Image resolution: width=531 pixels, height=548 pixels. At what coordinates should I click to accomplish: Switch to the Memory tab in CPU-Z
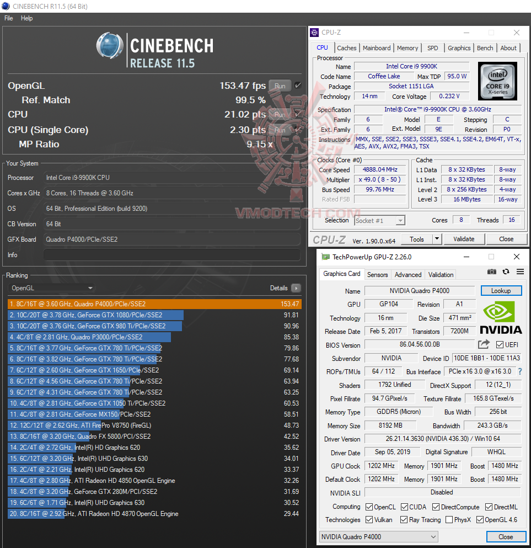point(407,48)
